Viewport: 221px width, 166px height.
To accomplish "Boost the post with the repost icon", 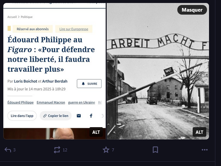I will coord(57,150).
